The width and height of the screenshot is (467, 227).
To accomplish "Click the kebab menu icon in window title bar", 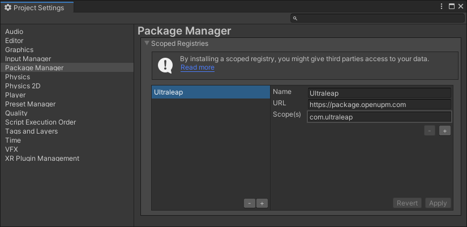I will (442, 7).
